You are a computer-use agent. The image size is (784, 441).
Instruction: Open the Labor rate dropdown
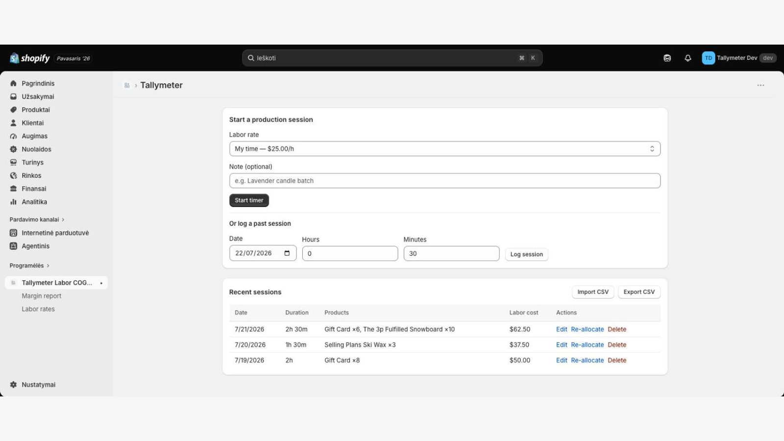tap(444, 149)
